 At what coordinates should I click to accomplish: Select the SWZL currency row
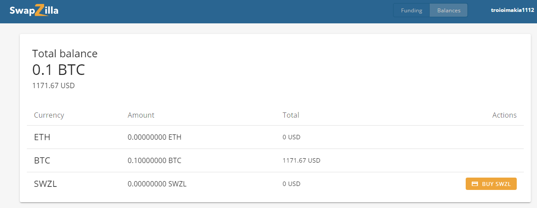45,184
